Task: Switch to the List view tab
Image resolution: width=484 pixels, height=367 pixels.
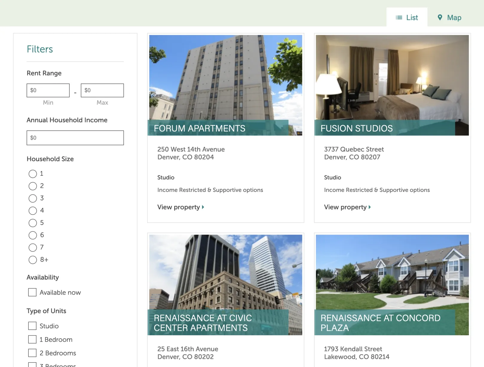Action: [x=407, y=18]
